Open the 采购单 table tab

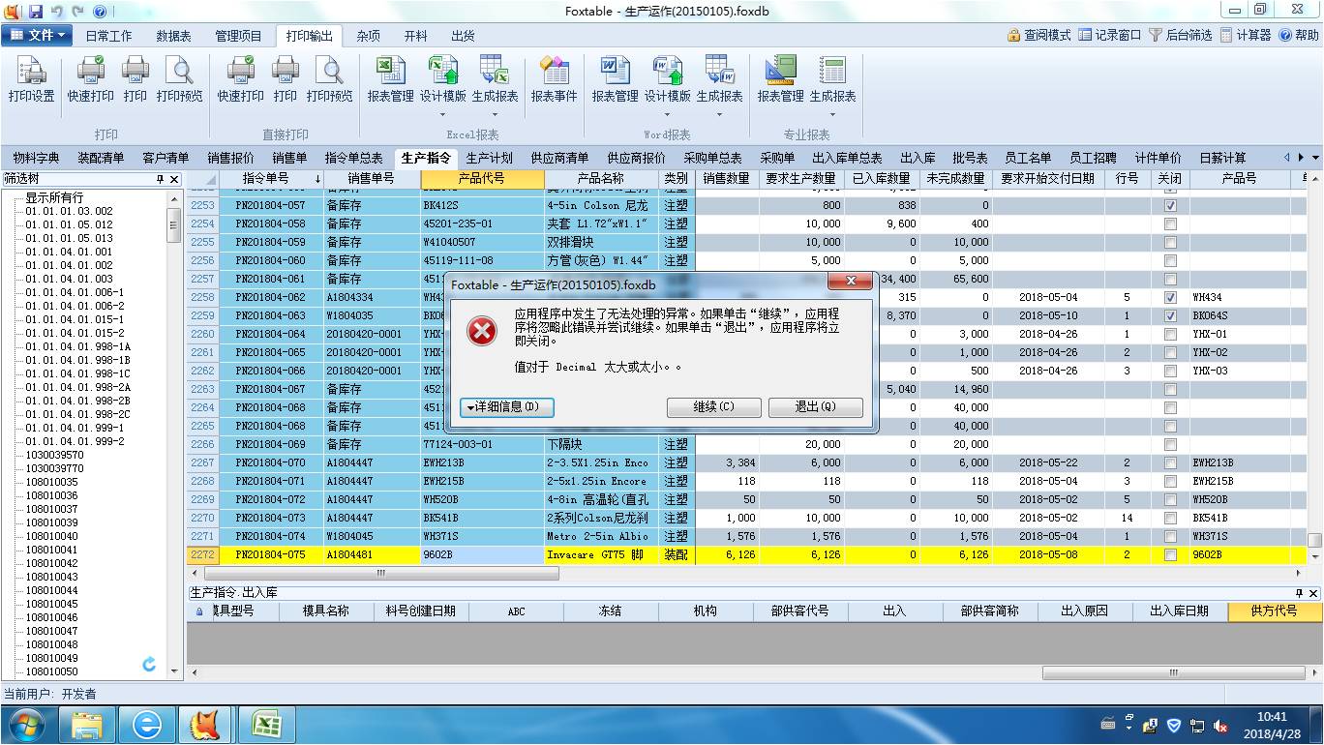[777, 158]
